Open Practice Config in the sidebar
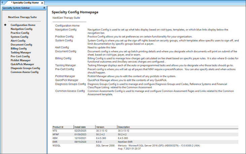 click(x=20, y=33)
